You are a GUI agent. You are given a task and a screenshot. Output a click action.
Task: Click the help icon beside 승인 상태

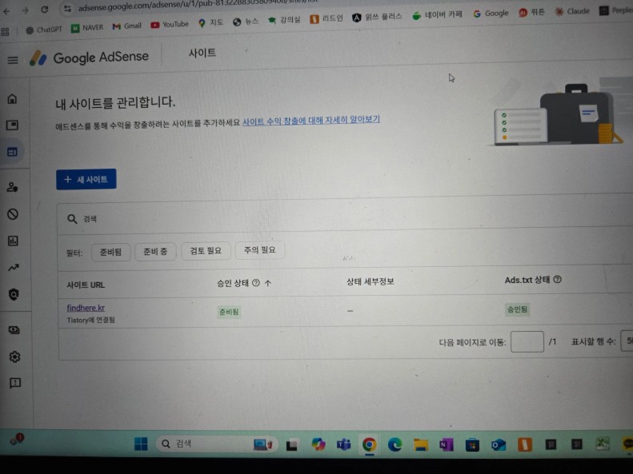255,283
